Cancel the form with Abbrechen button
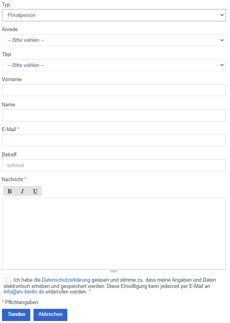 [x=50, y=315]
